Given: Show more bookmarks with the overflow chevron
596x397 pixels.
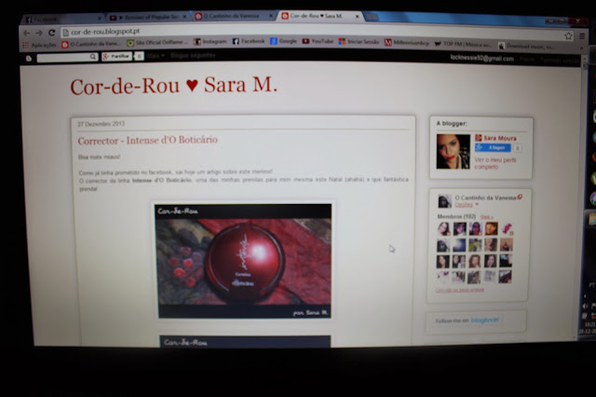Looking at the screenshot, I should pyautogui.click(x=581, y=48).
